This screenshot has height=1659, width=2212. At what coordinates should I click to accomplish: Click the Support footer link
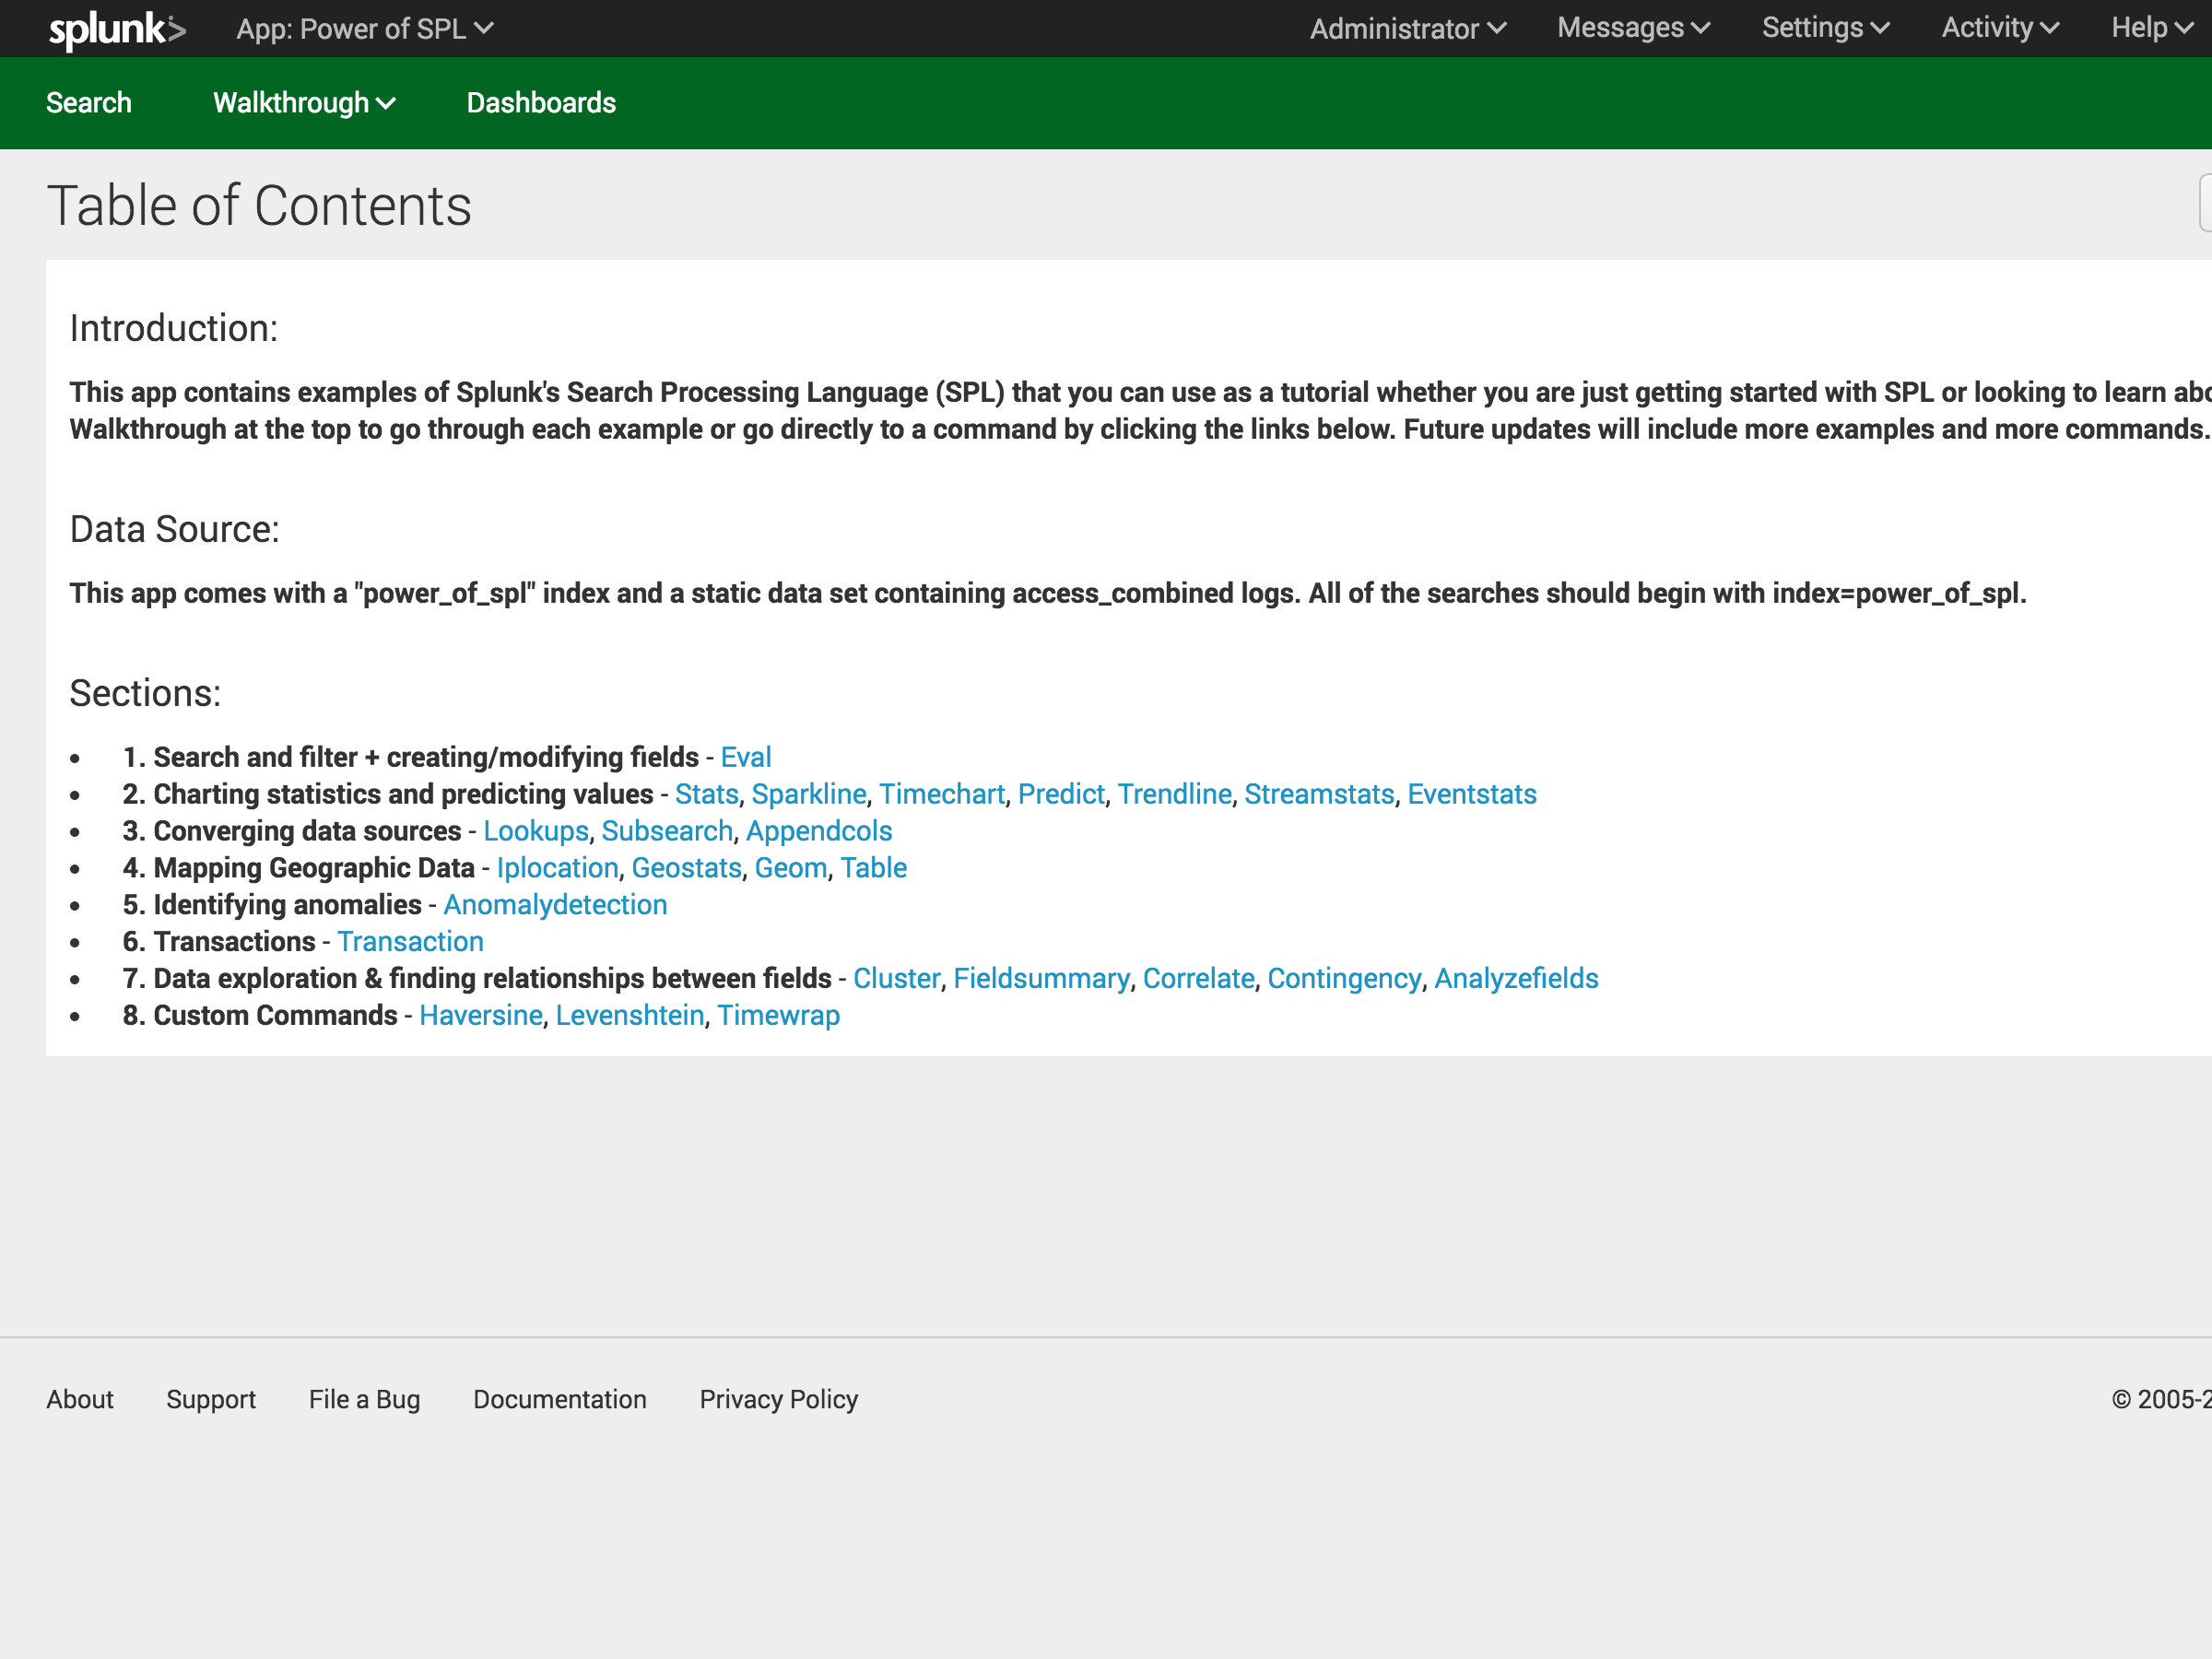pos(211,1399)
